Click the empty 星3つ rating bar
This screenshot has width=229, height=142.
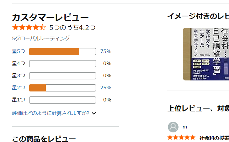(x=63, y=76)
